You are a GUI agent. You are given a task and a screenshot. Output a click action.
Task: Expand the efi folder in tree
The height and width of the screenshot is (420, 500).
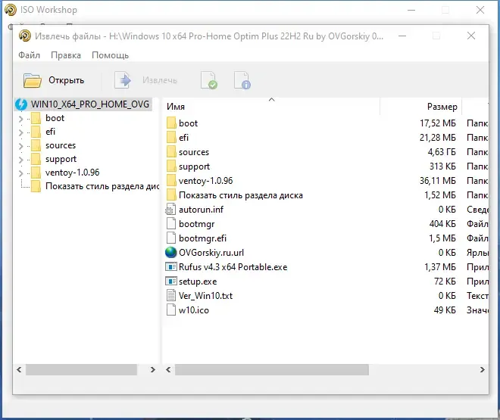[x=20, y=132]
